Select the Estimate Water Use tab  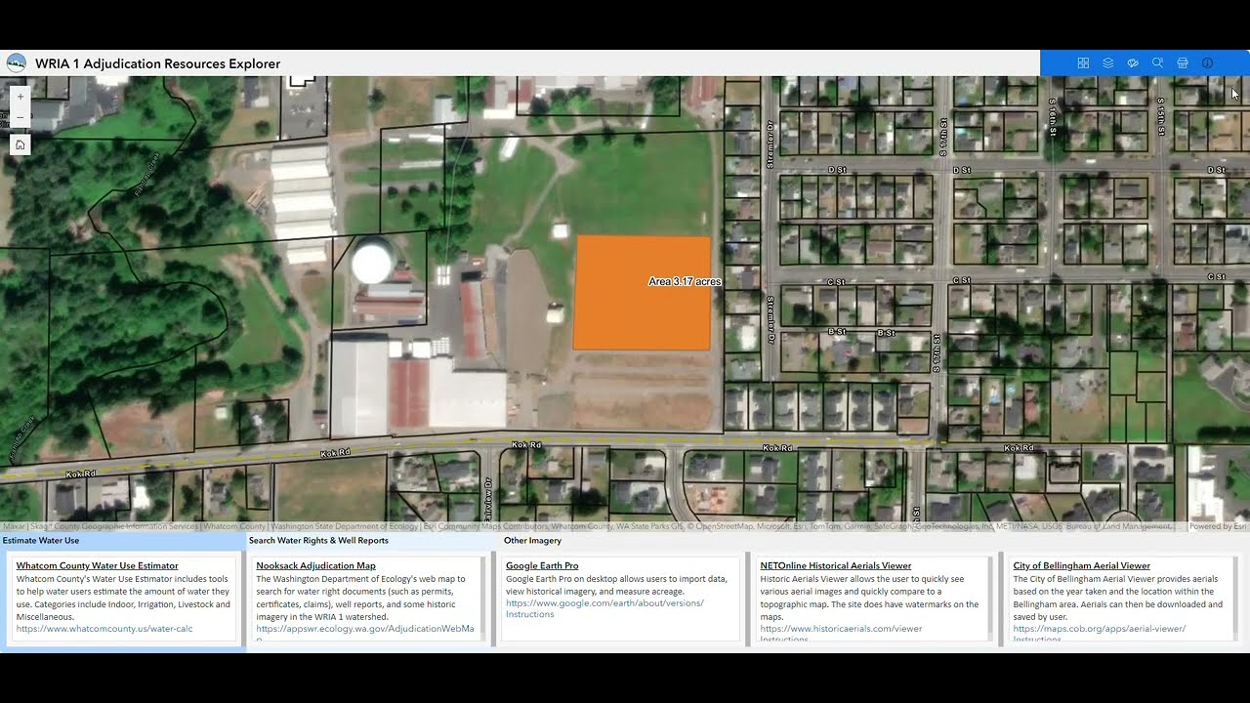[x=41, y=540]
